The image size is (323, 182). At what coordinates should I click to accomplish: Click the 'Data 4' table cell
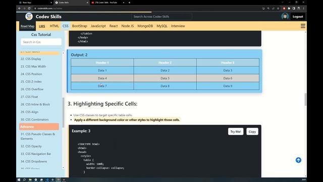[102, 78]
